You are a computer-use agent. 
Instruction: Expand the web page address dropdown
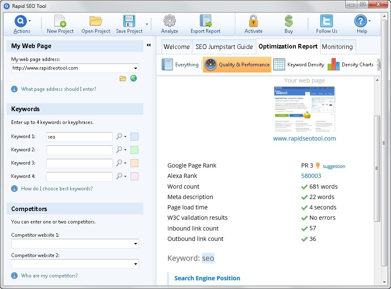[x=135, y=68]
